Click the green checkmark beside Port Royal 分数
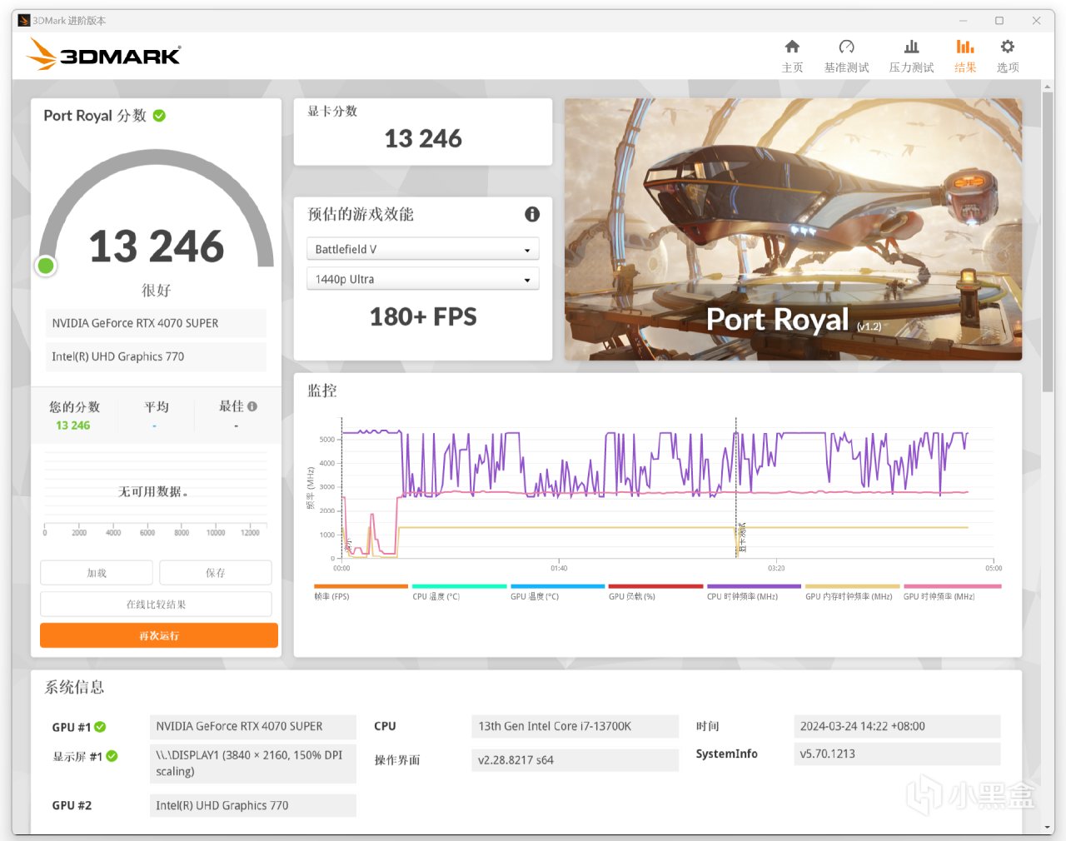Screen dimensions: 1066x841 pyautogui.click(x=159, y=116)
